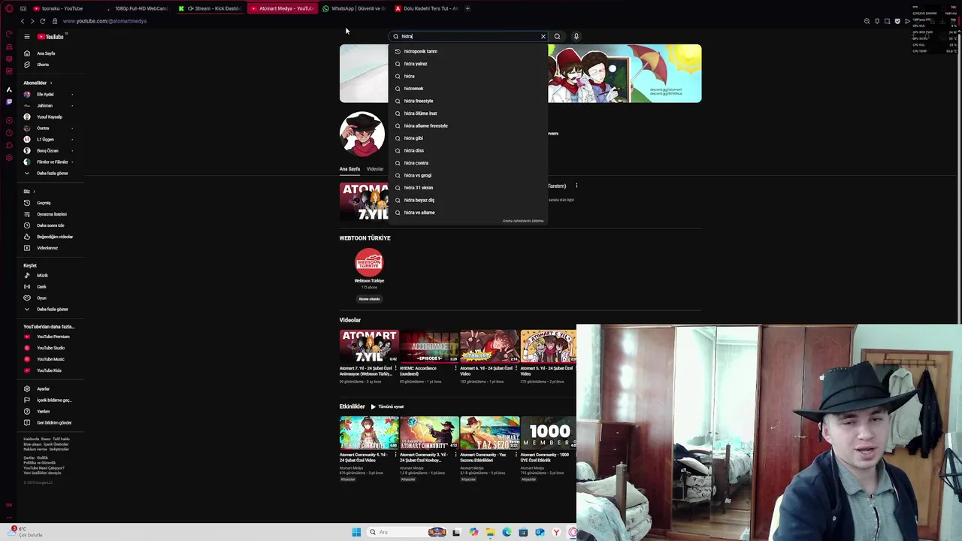Open Oynatma listeleri
962x541 pixels.
[x=51, y=214]
